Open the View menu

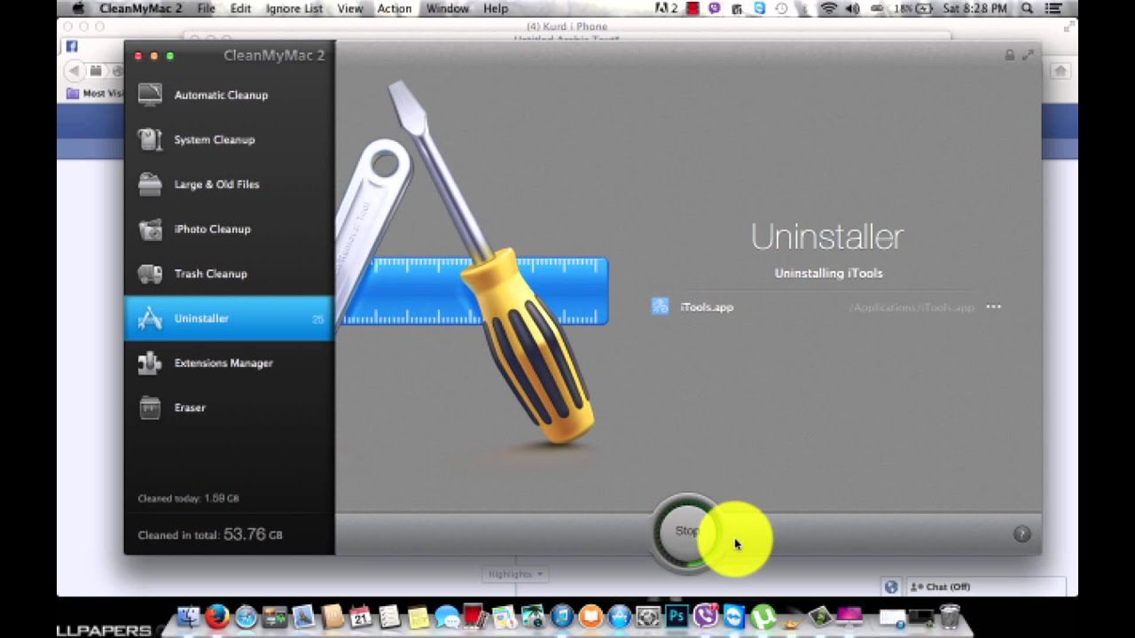(350, 9)
